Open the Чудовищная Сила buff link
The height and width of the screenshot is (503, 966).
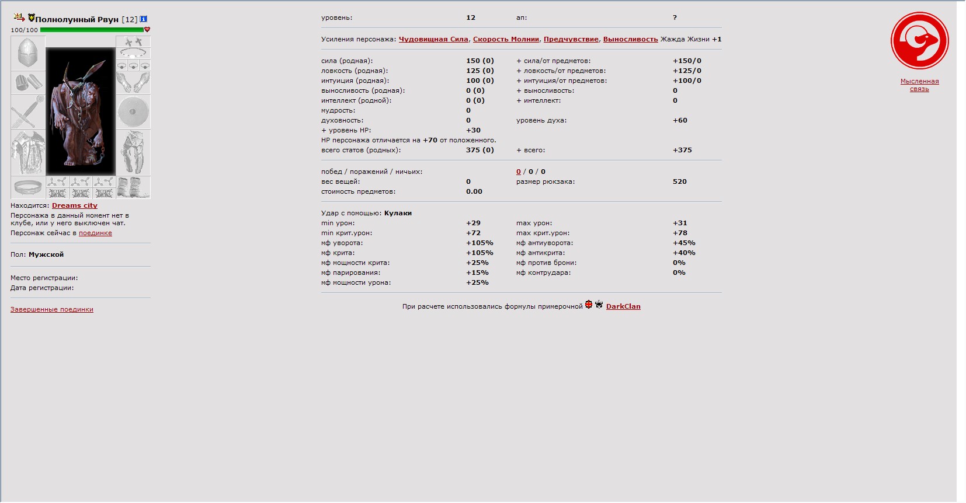[x=433, y=39]
